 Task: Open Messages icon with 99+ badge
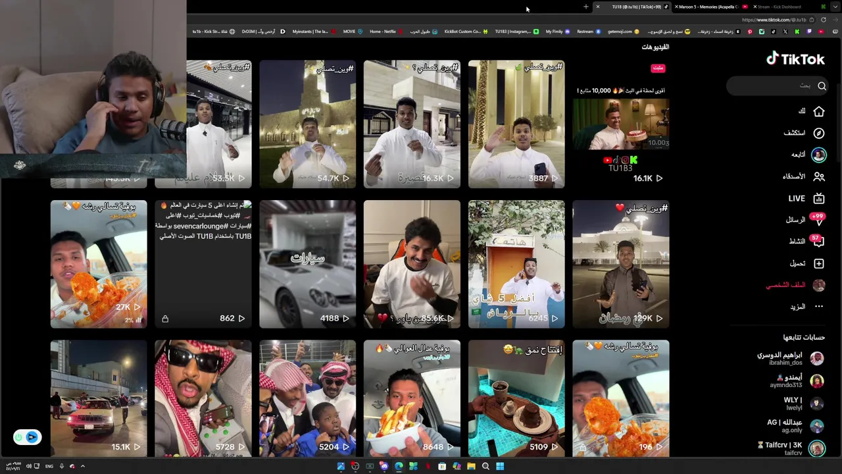[818, 219]
